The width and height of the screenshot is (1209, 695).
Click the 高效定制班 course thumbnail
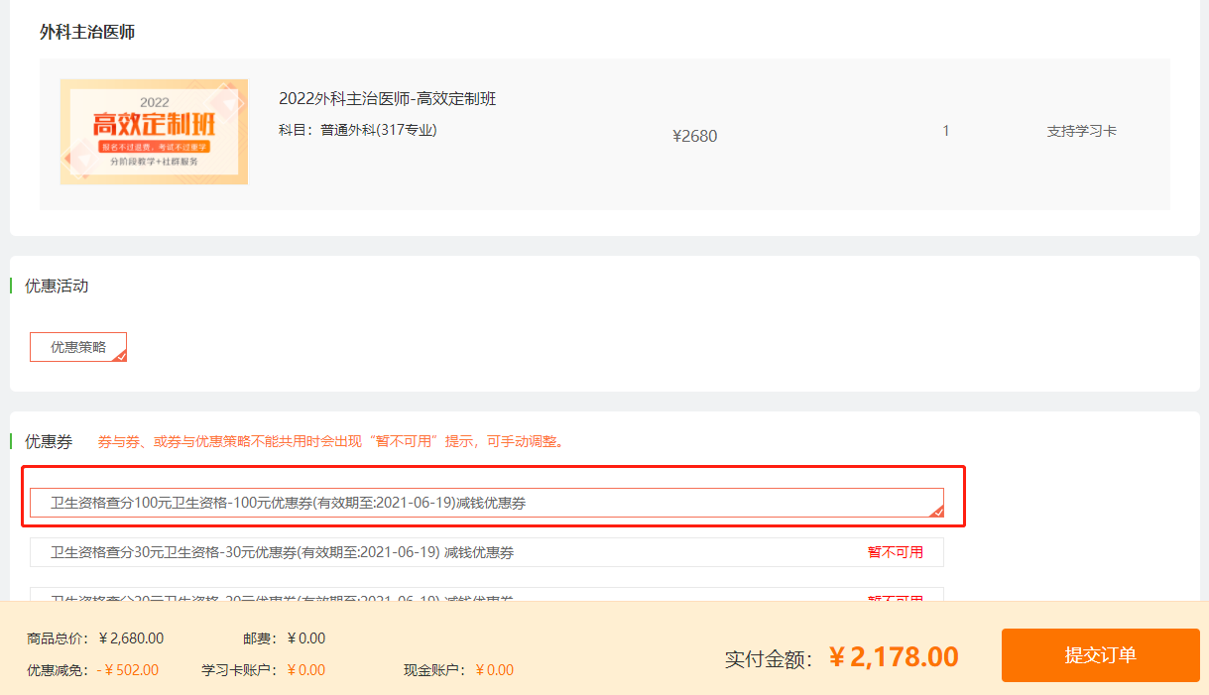pyautogui.click(x=154, y=132)
